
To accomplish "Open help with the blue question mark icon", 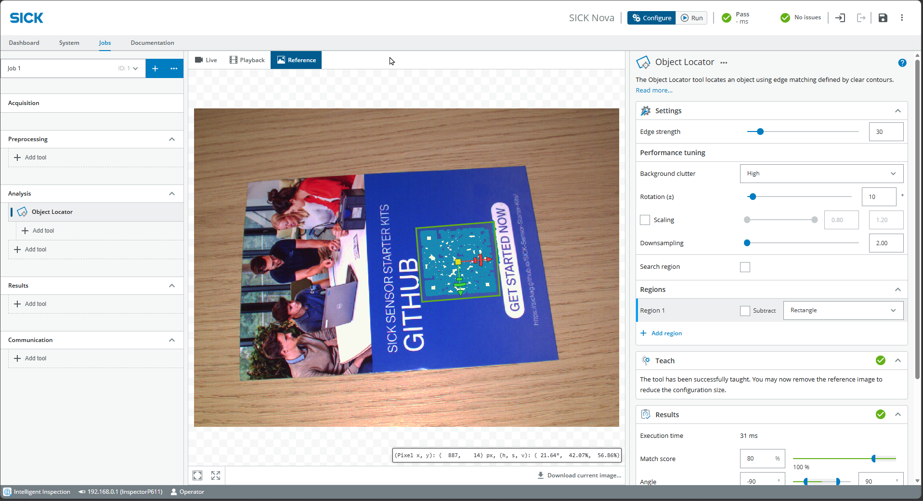I will (902, 63).
